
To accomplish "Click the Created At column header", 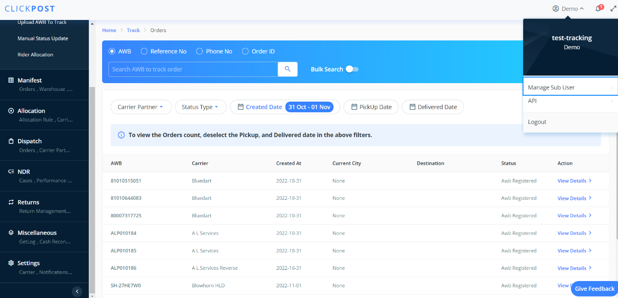I will (x=289, y=163).
